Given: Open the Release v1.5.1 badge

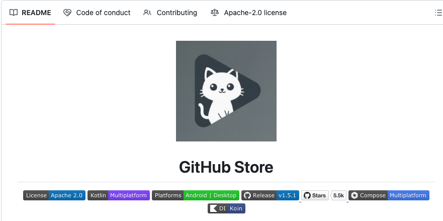Looking at the screenshot, I should click(x=270, y=195).
